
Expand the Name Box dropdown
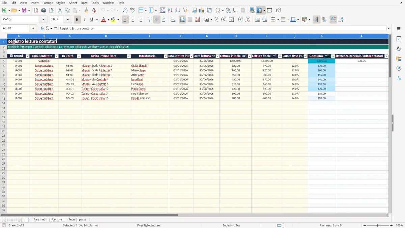click(33, 28)
